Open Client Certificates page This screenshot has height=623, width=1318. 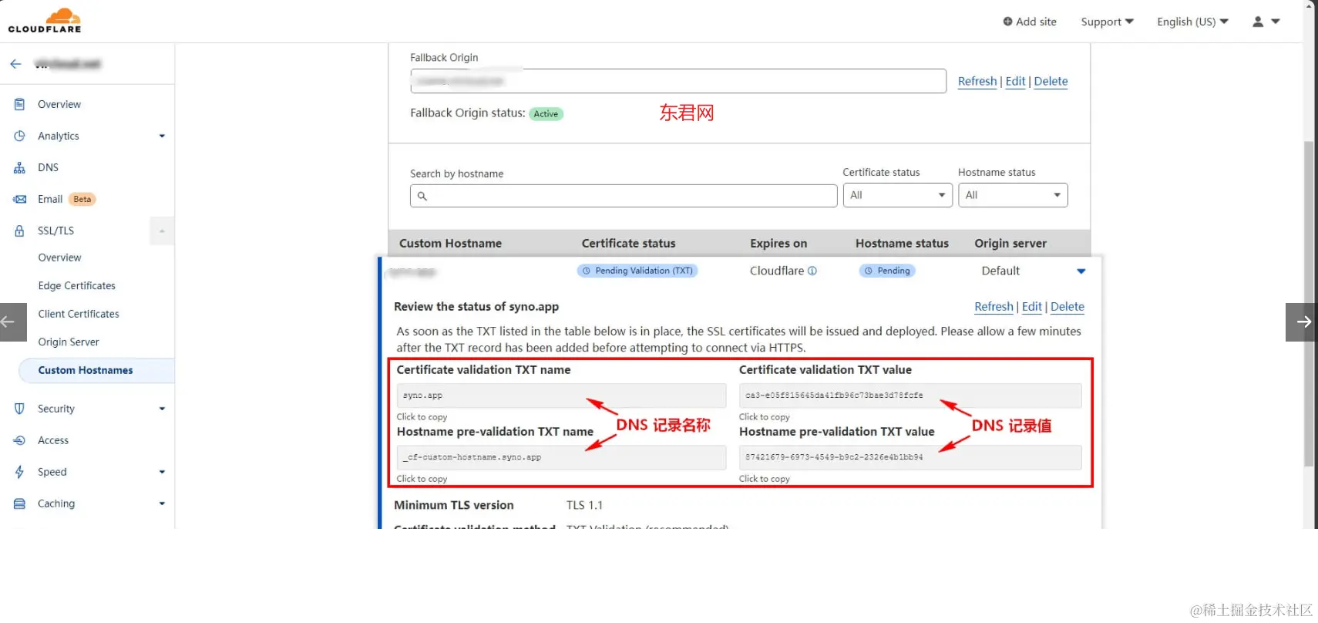pos(79,314)
